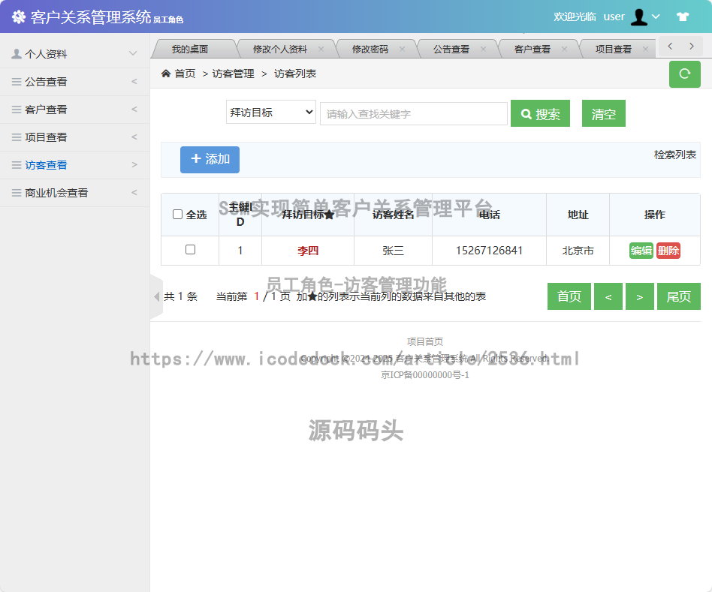
Task: Click 检索列表 label
Action: (x=674, y=155)
